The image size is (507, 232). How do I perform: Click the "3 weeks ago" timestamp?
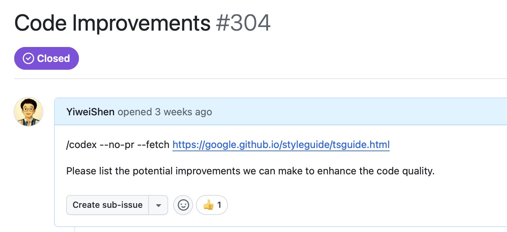[183, 112]
